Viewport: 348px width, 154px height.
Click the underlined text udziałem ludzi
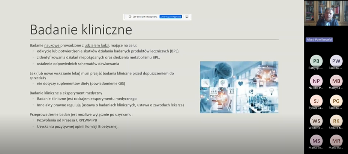97,45
